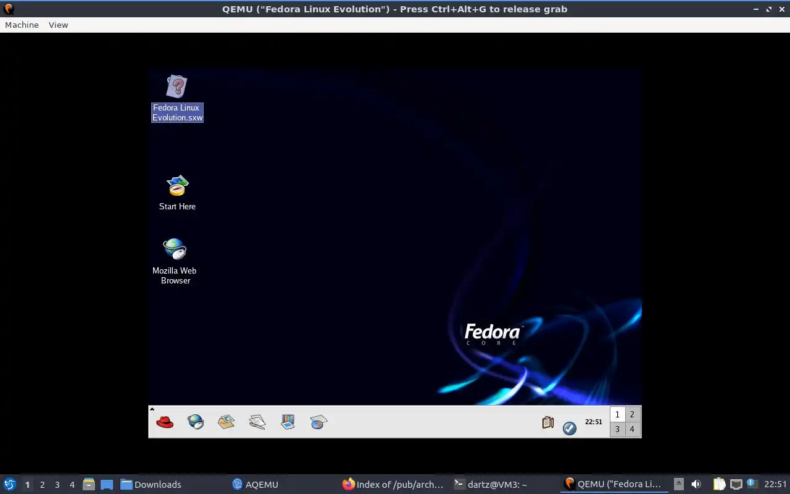Open the email client panel launcher

pyautogui.click(x=227, y=422)
